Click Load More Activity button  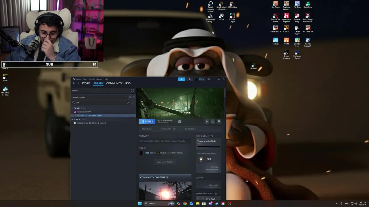coord(165,162)
